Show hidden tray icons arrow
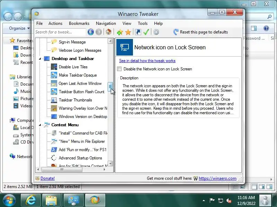 tap(204, 200)
